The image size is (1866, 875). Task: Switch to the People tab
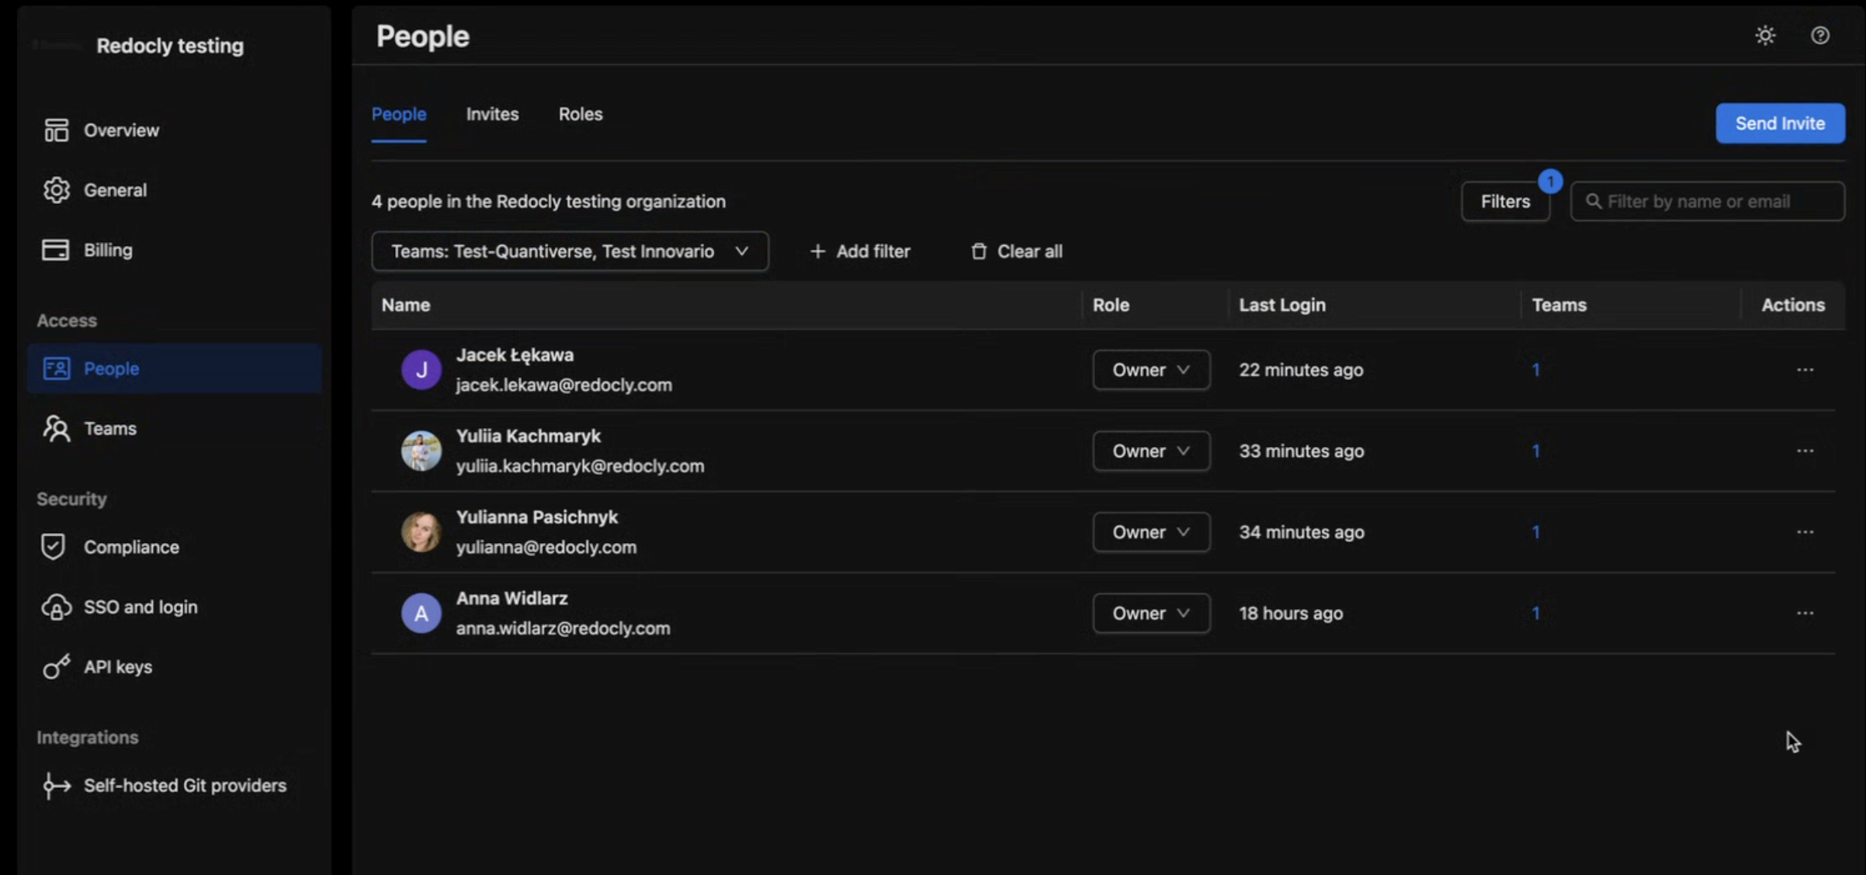click(399, 115)
